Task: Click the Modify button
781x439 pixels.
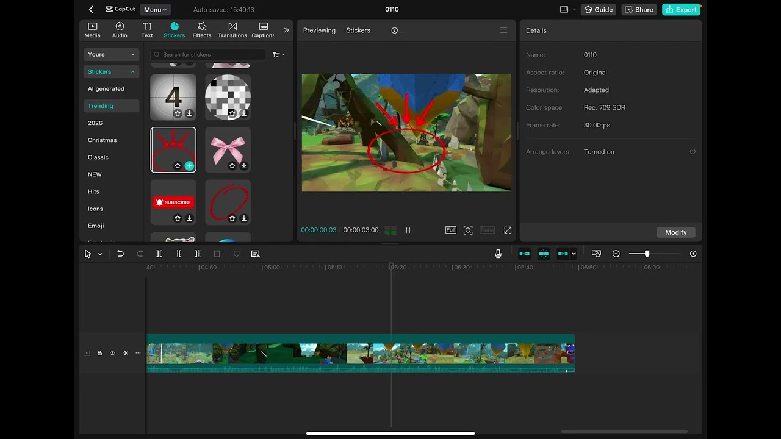Action: pos(676,232)
